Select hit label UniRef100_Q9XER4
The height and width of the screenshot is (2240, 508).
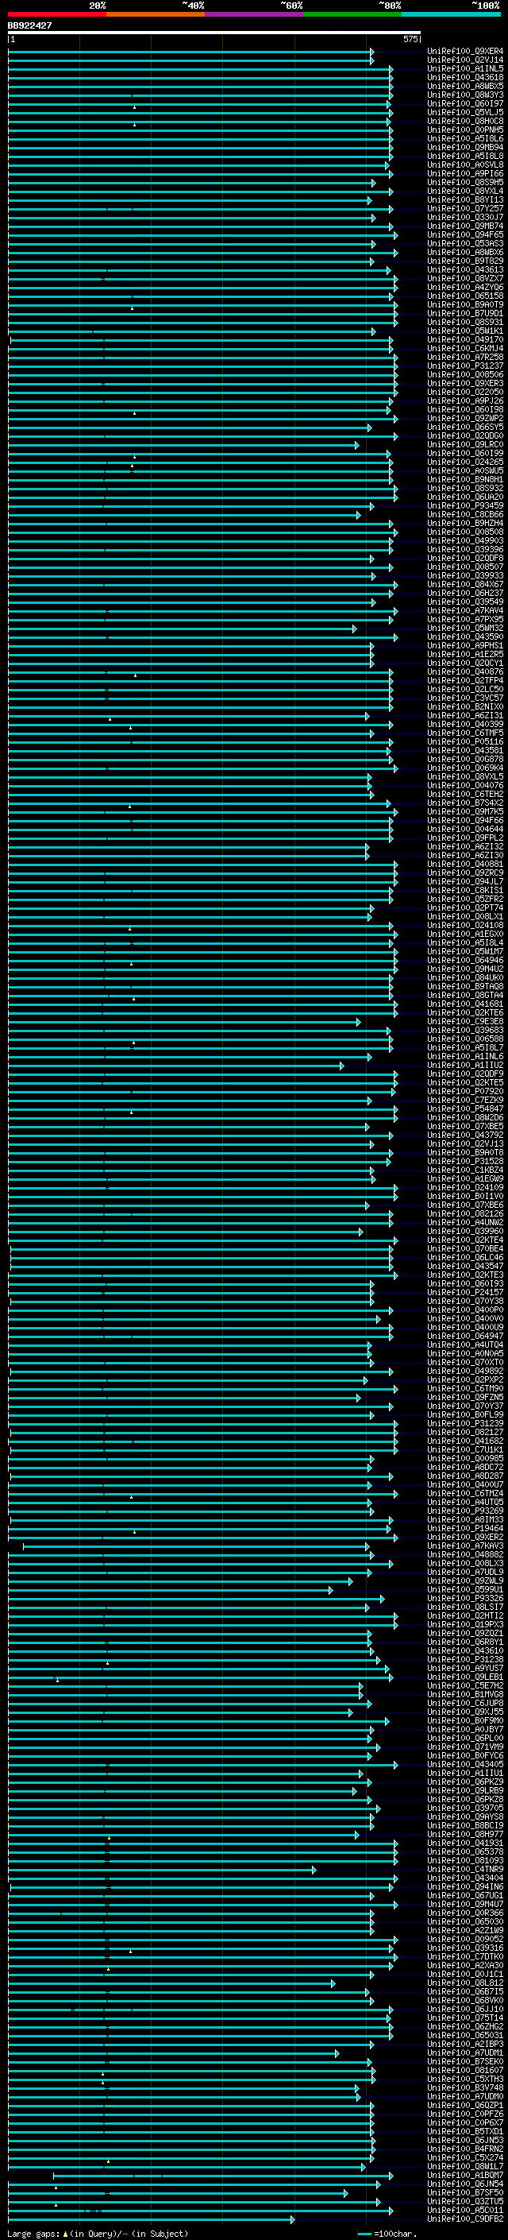click(465, 52)
